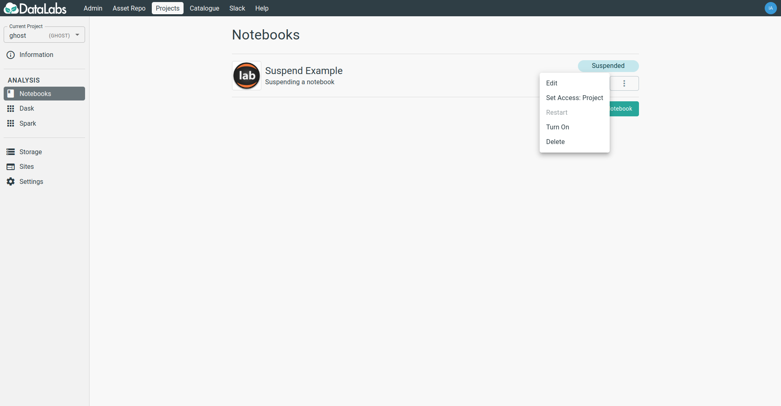
Task: Expand the Current Project dropdown arrow
Action: pyautogui.click(x=77, y=35)
